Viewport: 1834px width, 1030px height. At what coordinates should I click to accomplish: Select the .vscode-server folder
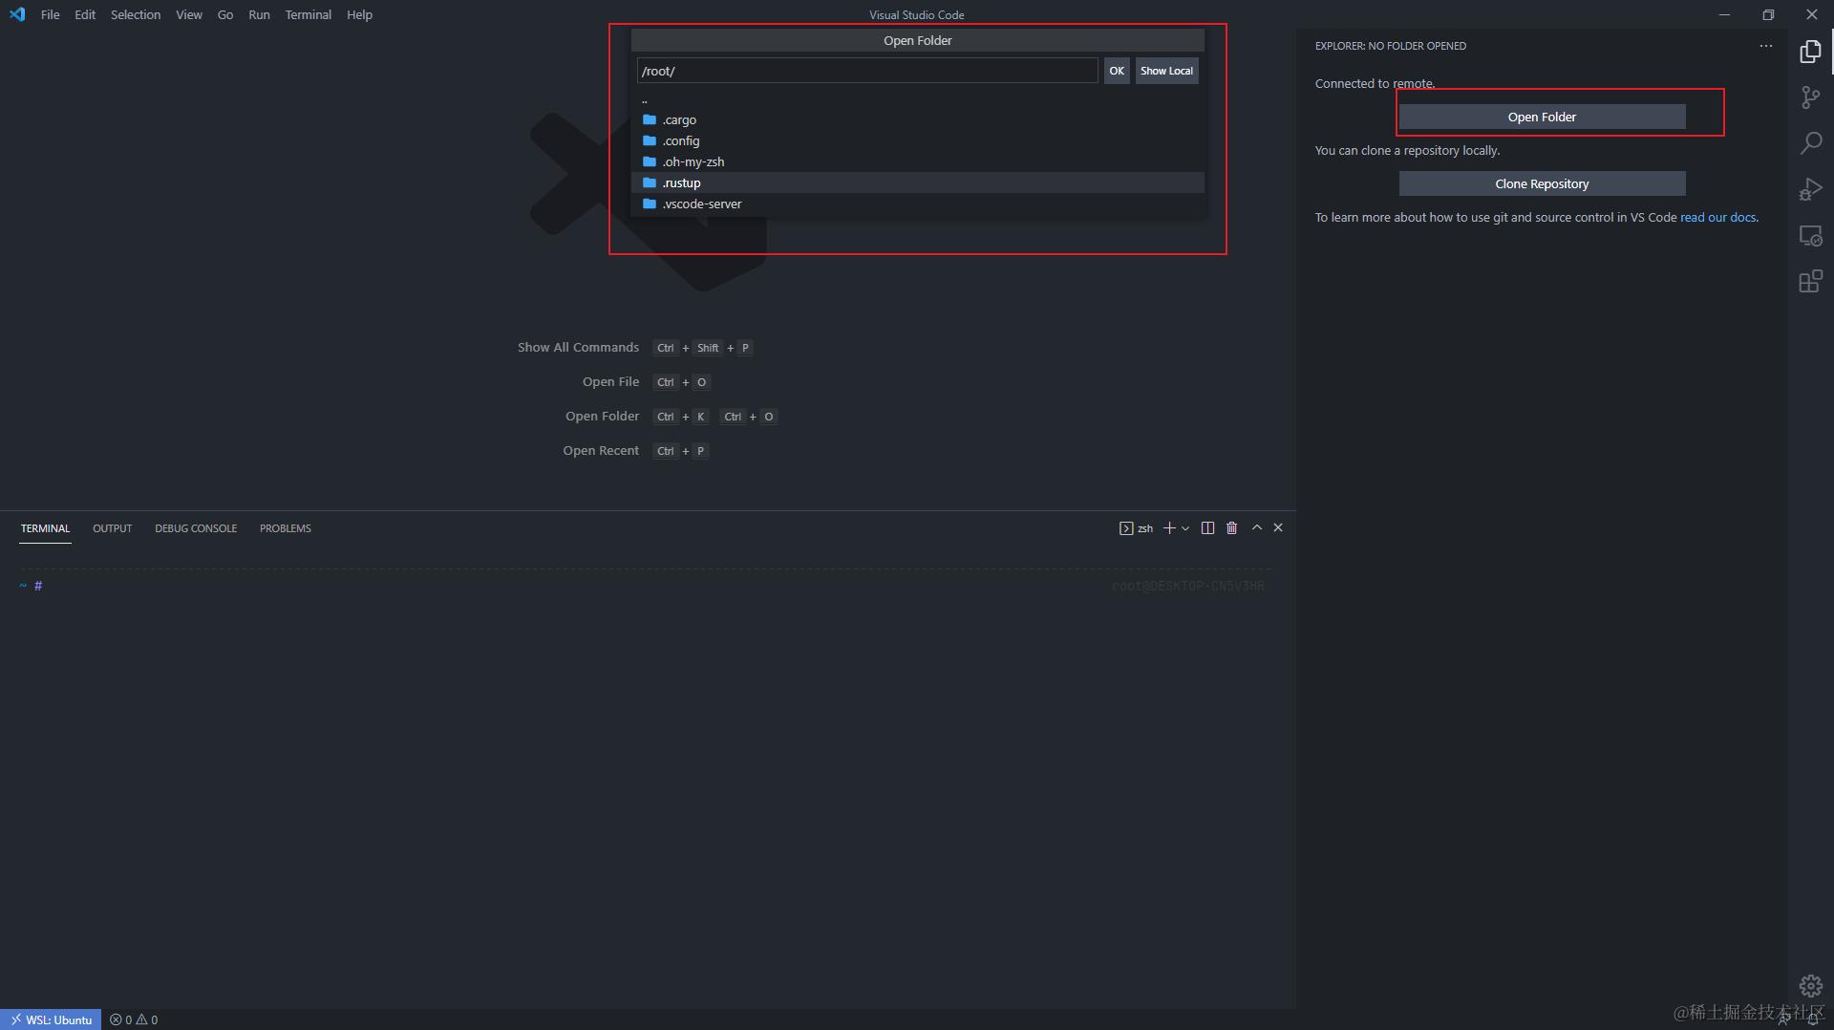(917, 204)
